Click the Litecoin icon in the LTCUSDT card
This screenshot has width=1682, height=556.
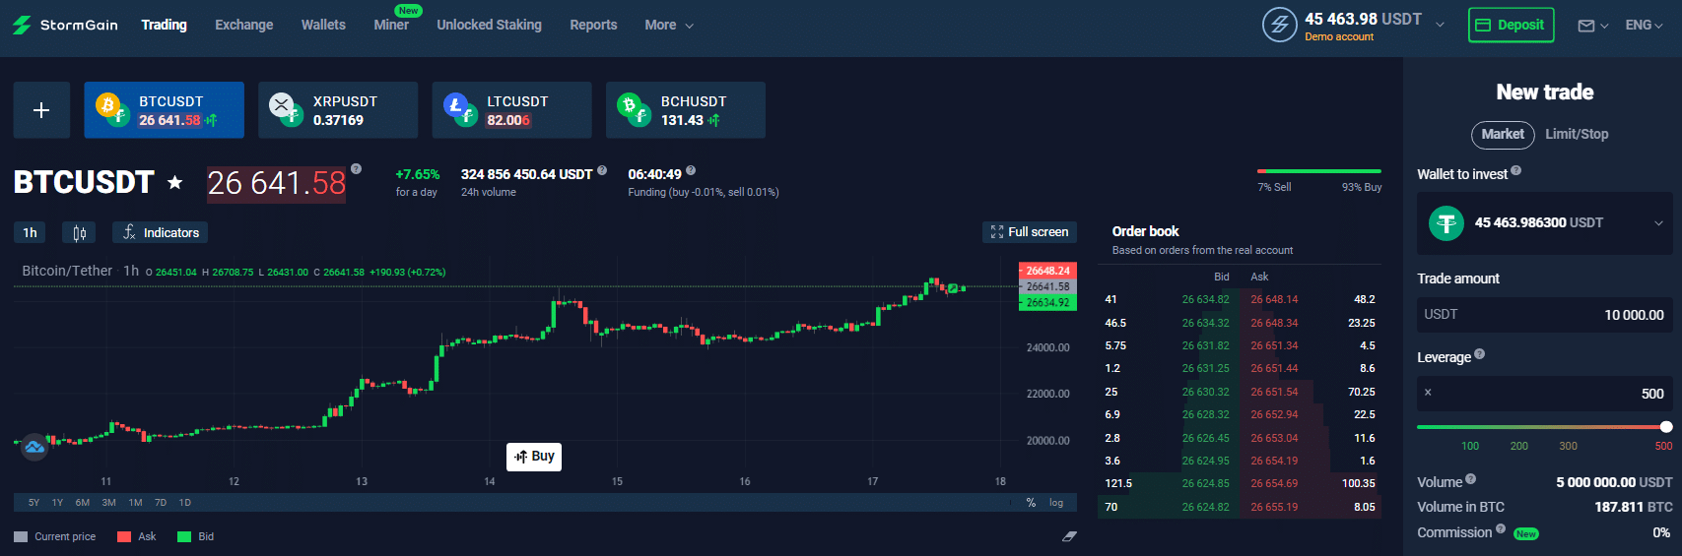click(455, 105)
